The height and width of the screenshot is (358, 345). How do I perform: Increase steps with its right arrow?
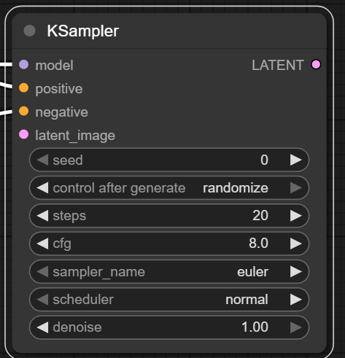pyautogui.click(x=295, y=216)
